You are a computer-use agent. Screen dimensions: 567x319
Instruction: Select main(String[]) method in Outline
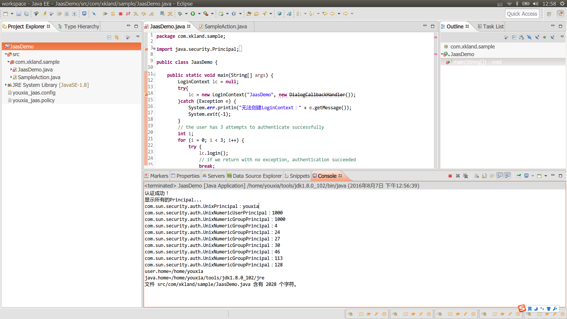[x=477, y=62]
